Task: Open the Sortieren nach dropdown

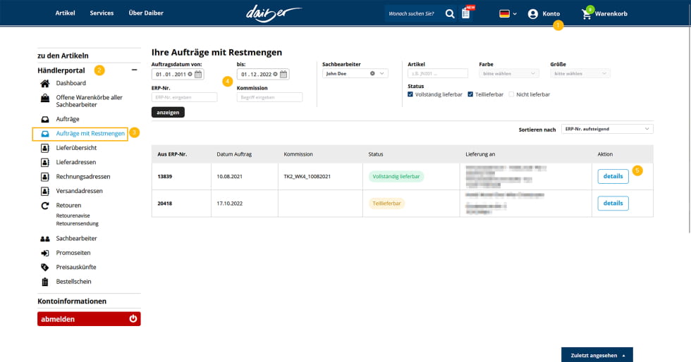Action: pyautogui.click(x=607, y=129)
